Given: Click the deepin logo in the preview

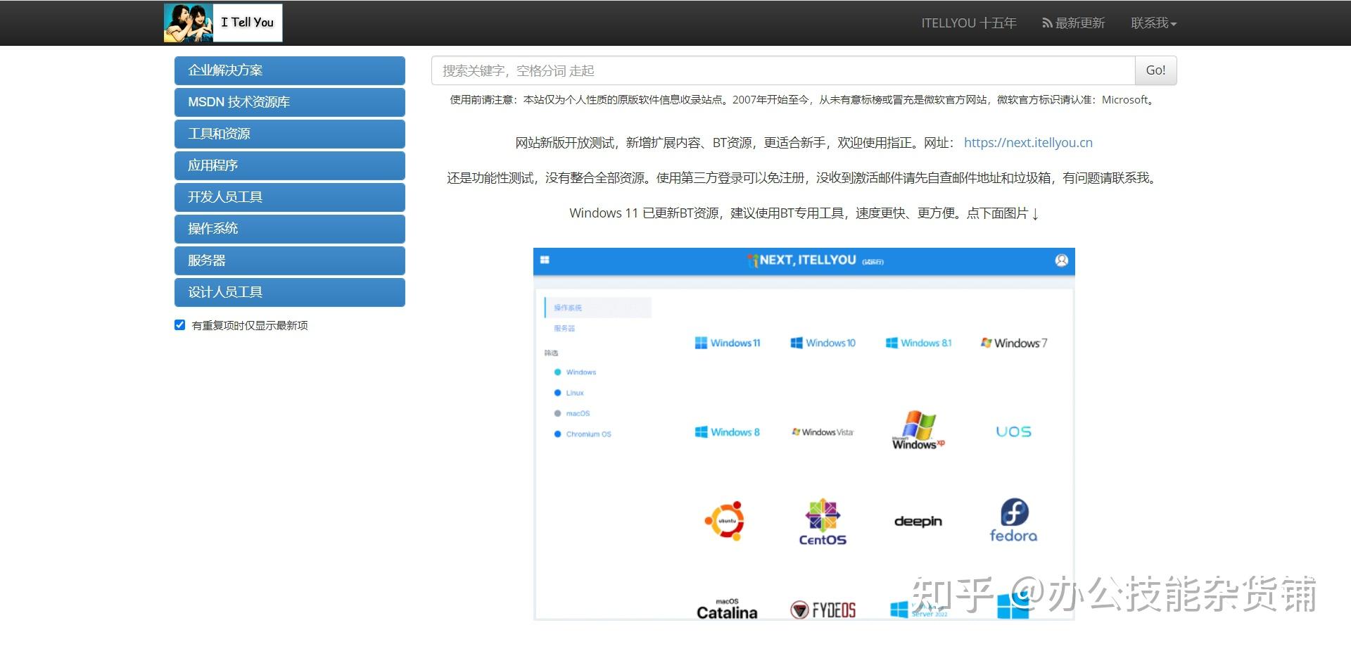Looking at the screenshot, I should pyautogui.click(x=918, y=522).
